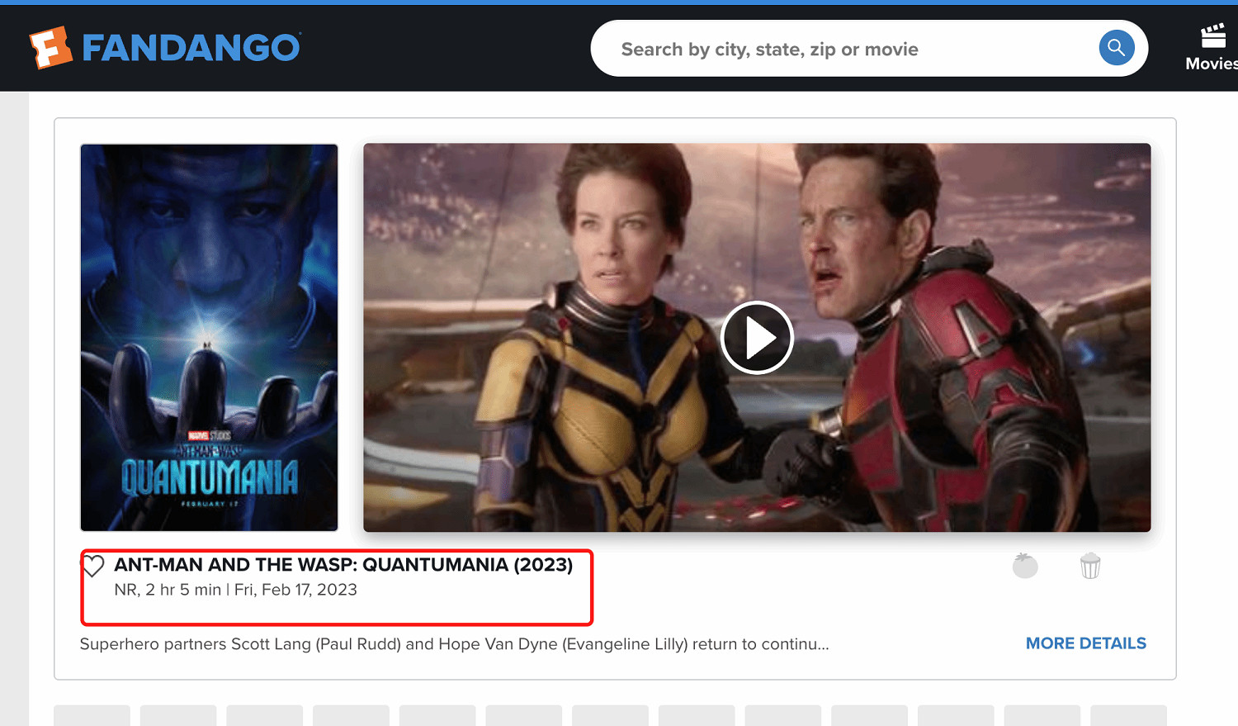Screen dimensions: 1238x726
Task: Select the Movies menu label
Action: point(1211,64)
